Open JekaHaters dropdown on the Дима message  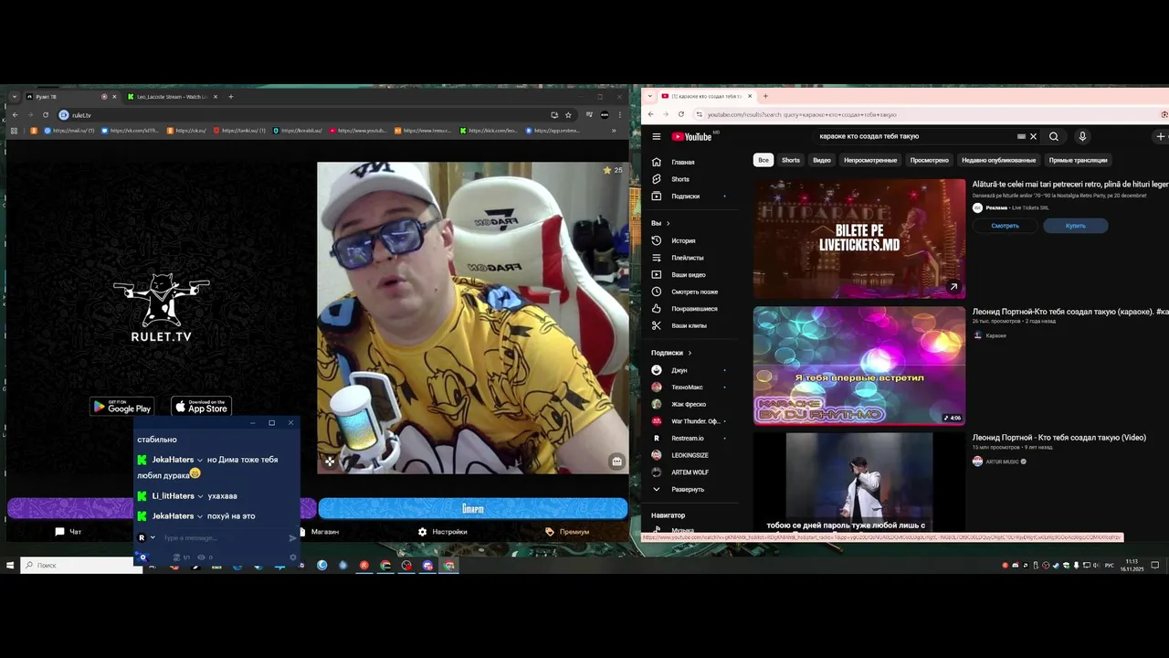[200, 460]
